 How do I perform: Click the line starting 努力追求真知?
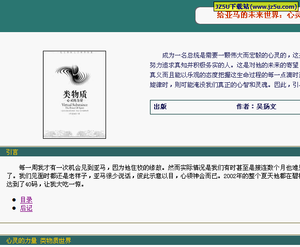point(225,65)
